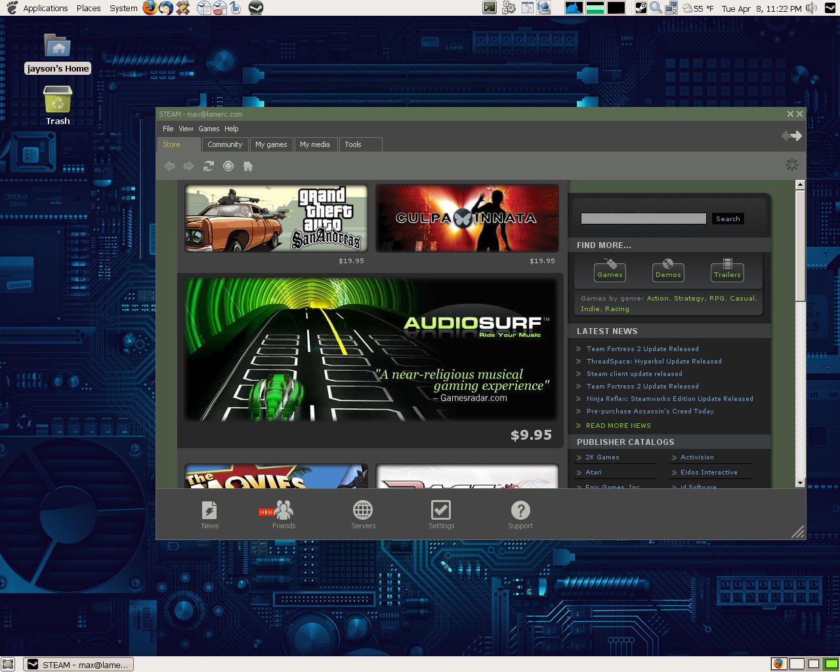Image resolution: width=840 pixels, height=672 pixels.
Task: Open ThreadSpace: Hyperbol Update Released news
Action: pos(654,361)
